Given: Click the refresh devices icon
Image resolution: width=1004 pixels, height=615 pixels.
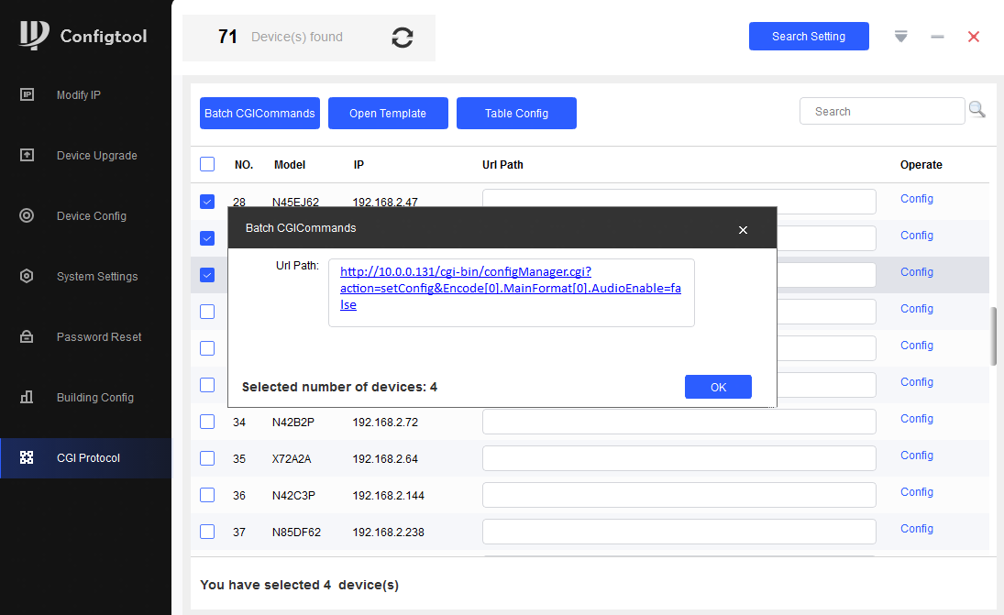Looking at the screenshot, I should pyautogui.click(x=402, y=38).
